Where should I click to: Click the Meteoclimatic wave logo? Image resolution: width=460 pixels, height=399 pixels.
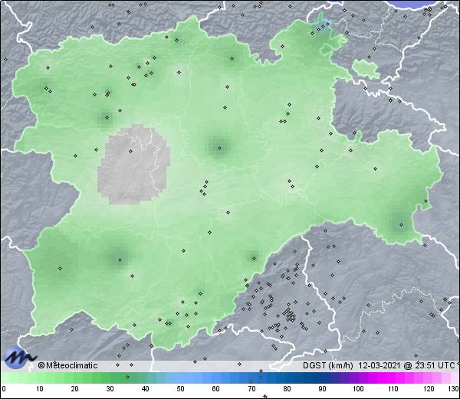(19, 358)
